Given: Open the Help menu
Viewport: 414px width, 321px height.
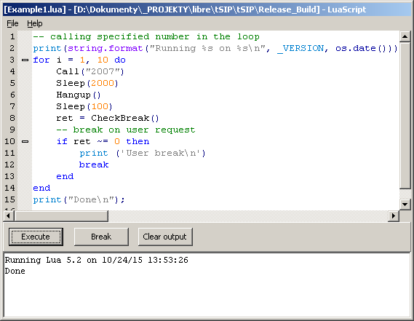Looking at the screenshot, I should coord(35,23).
